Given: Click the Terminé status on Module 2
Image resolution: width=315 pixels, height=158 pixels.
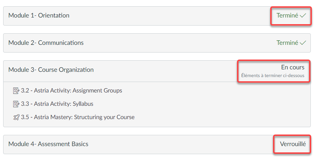Looking at the screenshot, I should pyautogui.click(x=287, y=43).
